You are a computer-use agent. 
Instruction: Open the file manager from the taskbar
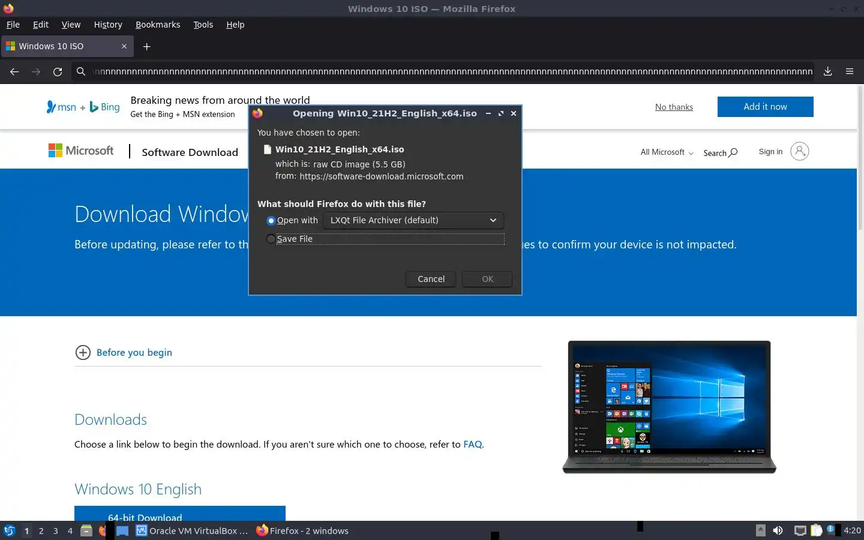point(86,530)
